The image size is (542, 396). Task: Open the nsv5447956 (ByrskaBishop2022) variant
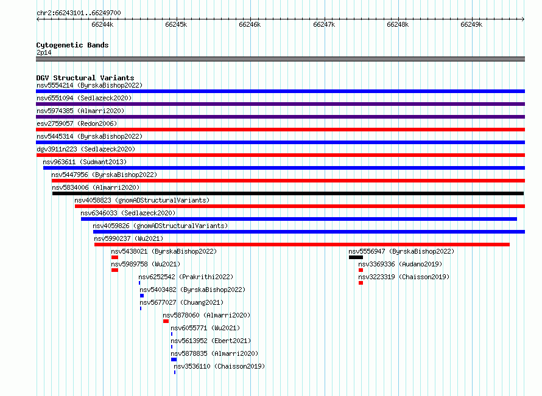tap(104, 175)
